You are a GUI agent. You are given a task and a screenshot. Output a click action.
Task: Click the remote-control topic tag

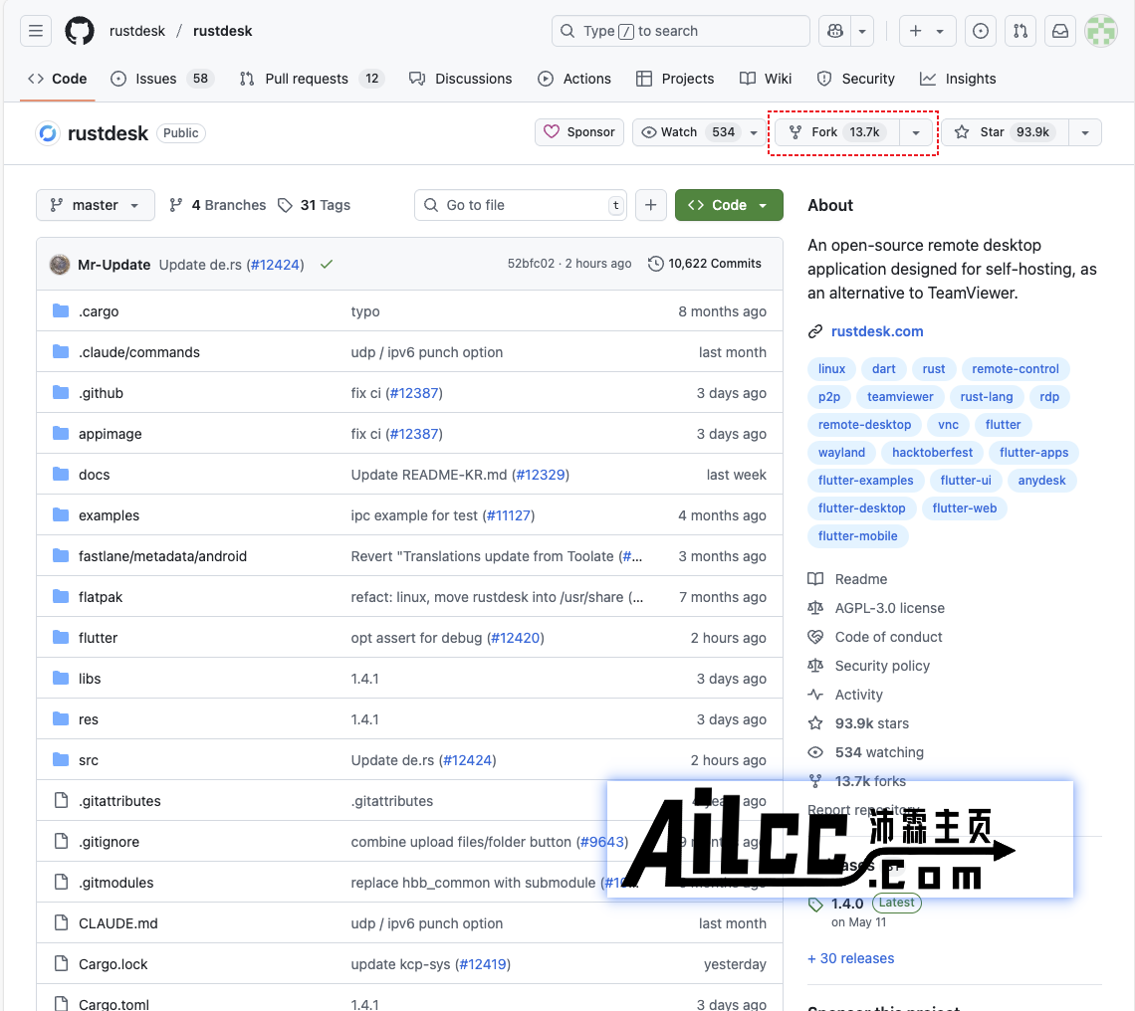1015,369
